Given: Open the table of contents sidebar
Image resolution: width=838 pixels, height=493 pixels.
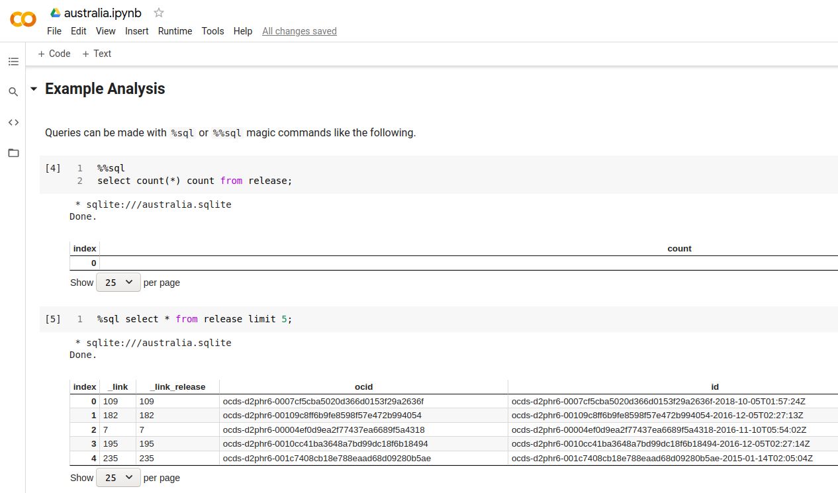Looking at the screenshot, I should pos(13,61).
